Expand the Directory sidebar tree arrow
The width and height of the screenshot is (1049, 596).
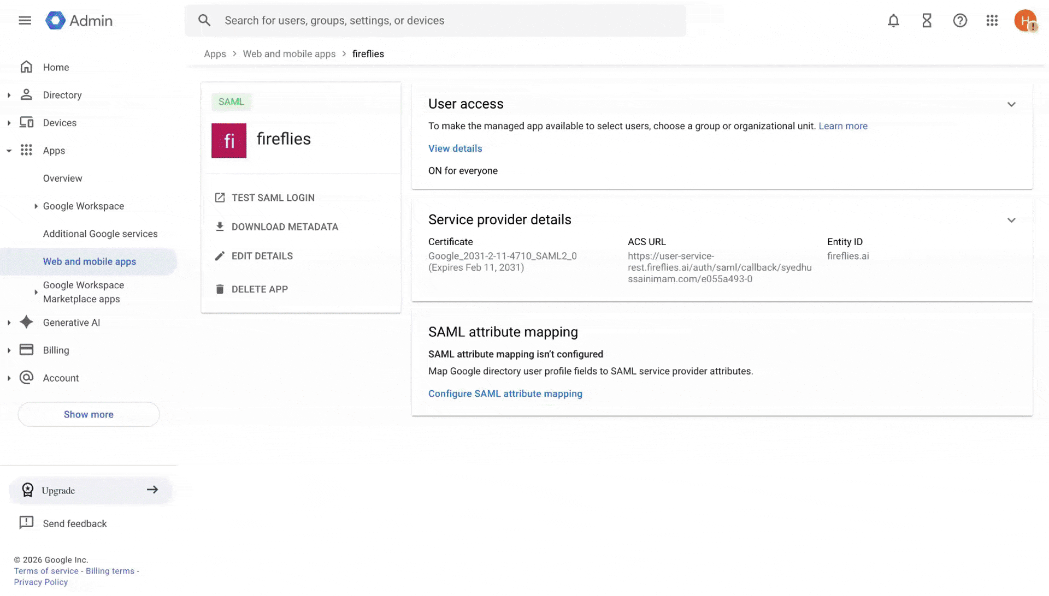[9, 96]
